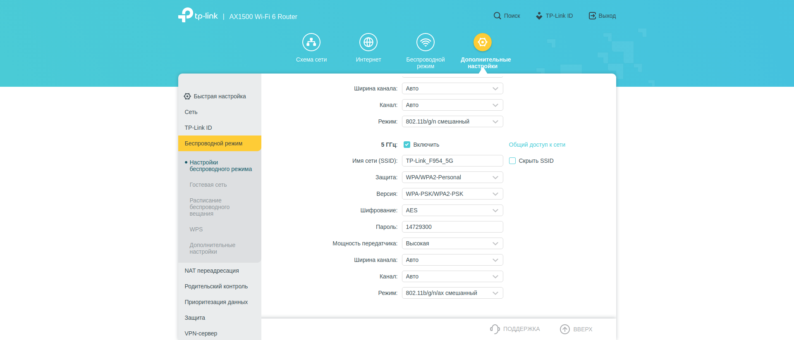Click the Search (Поиск) magnifier icon
The image size is (794, 340).
pyautogui.click(x=497, y=16)
